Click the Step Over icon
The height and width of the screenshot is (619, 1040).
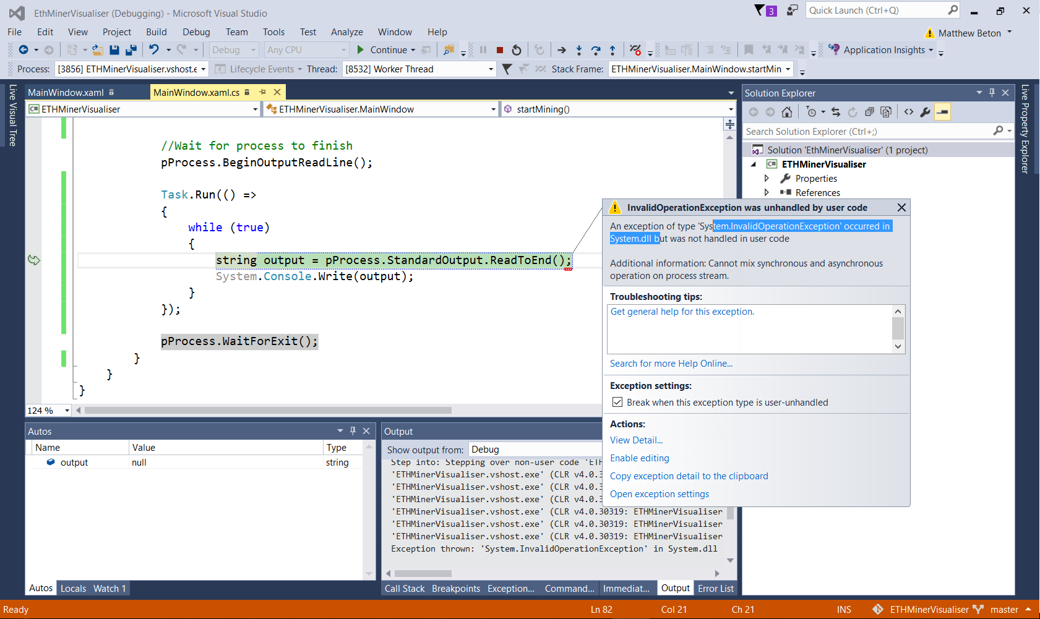pyautogui.click(x=596, y=49)
